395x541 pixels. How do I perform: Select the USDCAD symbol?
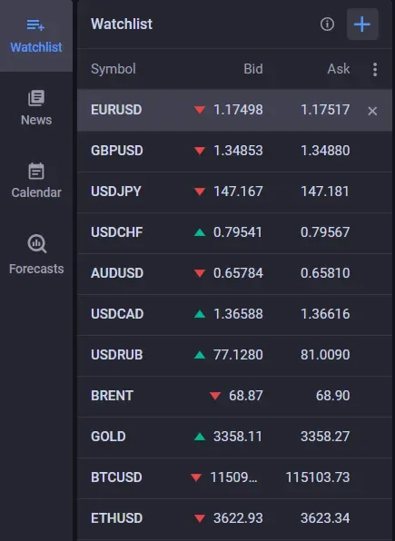pos(117,314)
